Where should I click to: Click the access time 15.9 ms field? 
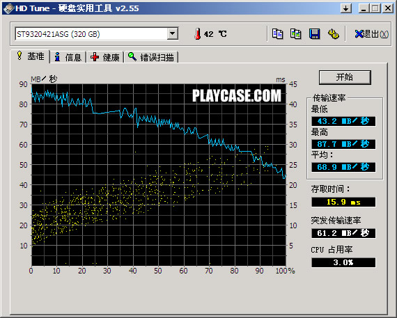click(x=343, y=202)
